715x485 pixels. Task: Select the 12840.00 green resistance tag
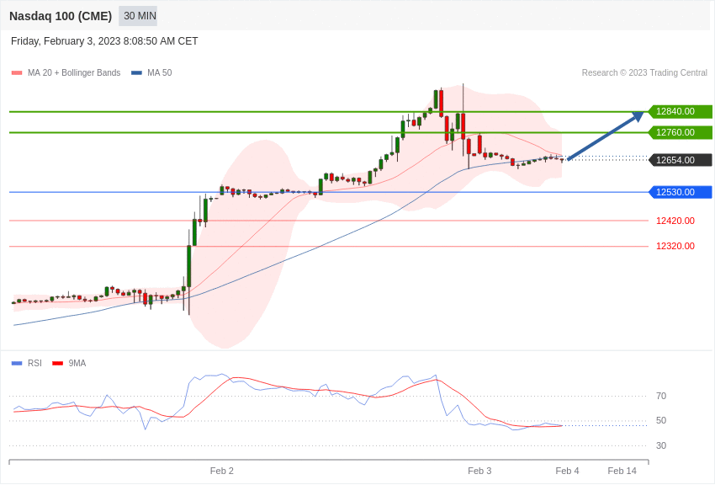[681, 111]
